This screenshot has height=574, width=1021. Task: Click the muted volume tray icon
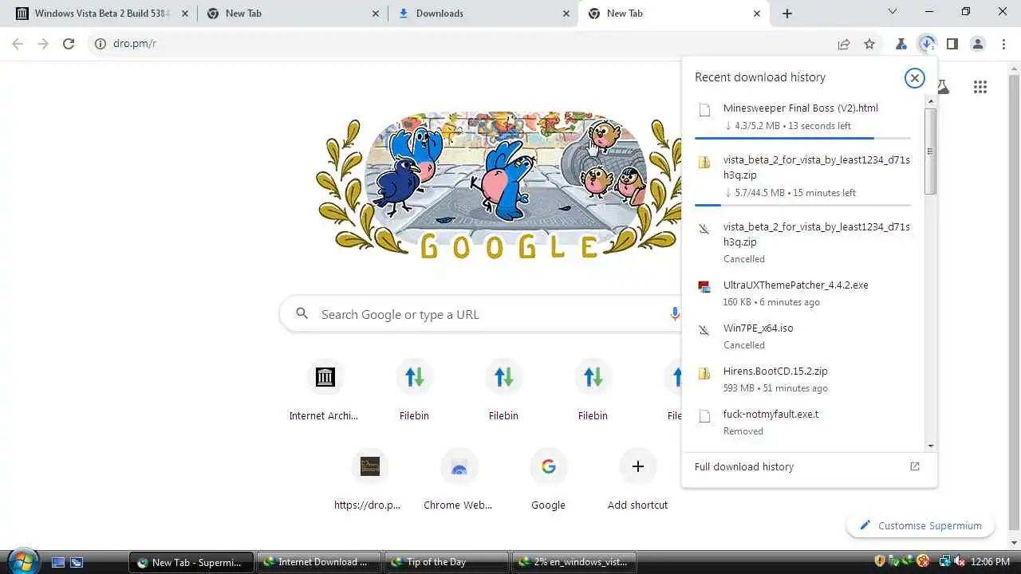pos(959,562)
